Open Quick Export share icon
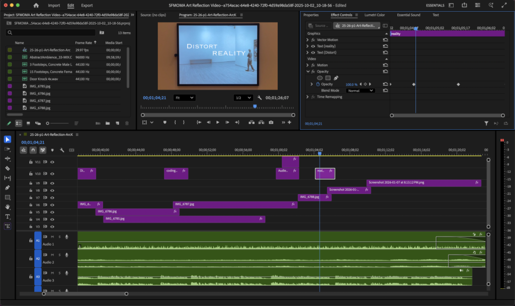 tap(464, 5)
